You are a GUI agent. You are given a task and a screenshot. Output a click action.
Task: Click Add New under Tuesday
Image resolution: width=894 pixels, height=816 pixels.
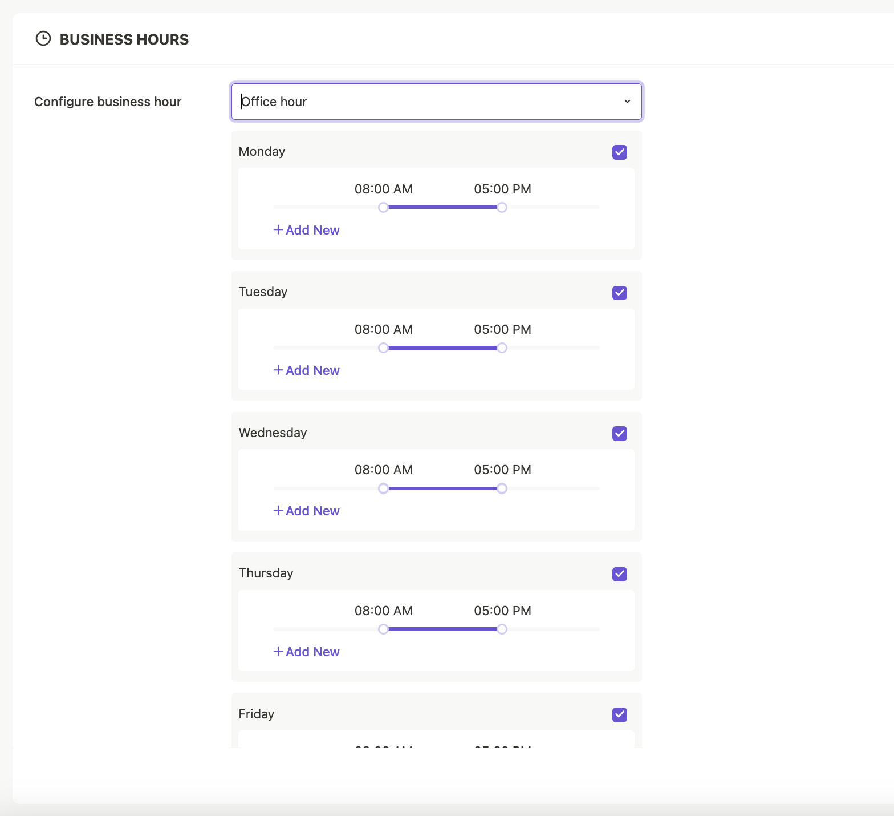pos(307,370)
